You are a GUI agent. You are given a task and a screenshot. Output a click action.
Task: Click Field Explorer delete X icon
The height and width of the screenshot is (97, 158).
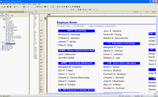(12, 16)
